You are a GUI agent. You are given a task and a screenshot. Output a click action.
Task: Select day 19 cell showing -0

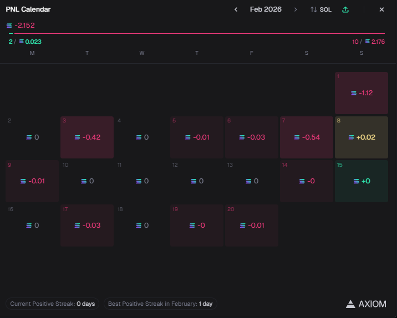pyautogui.click(x=197, y=225)
